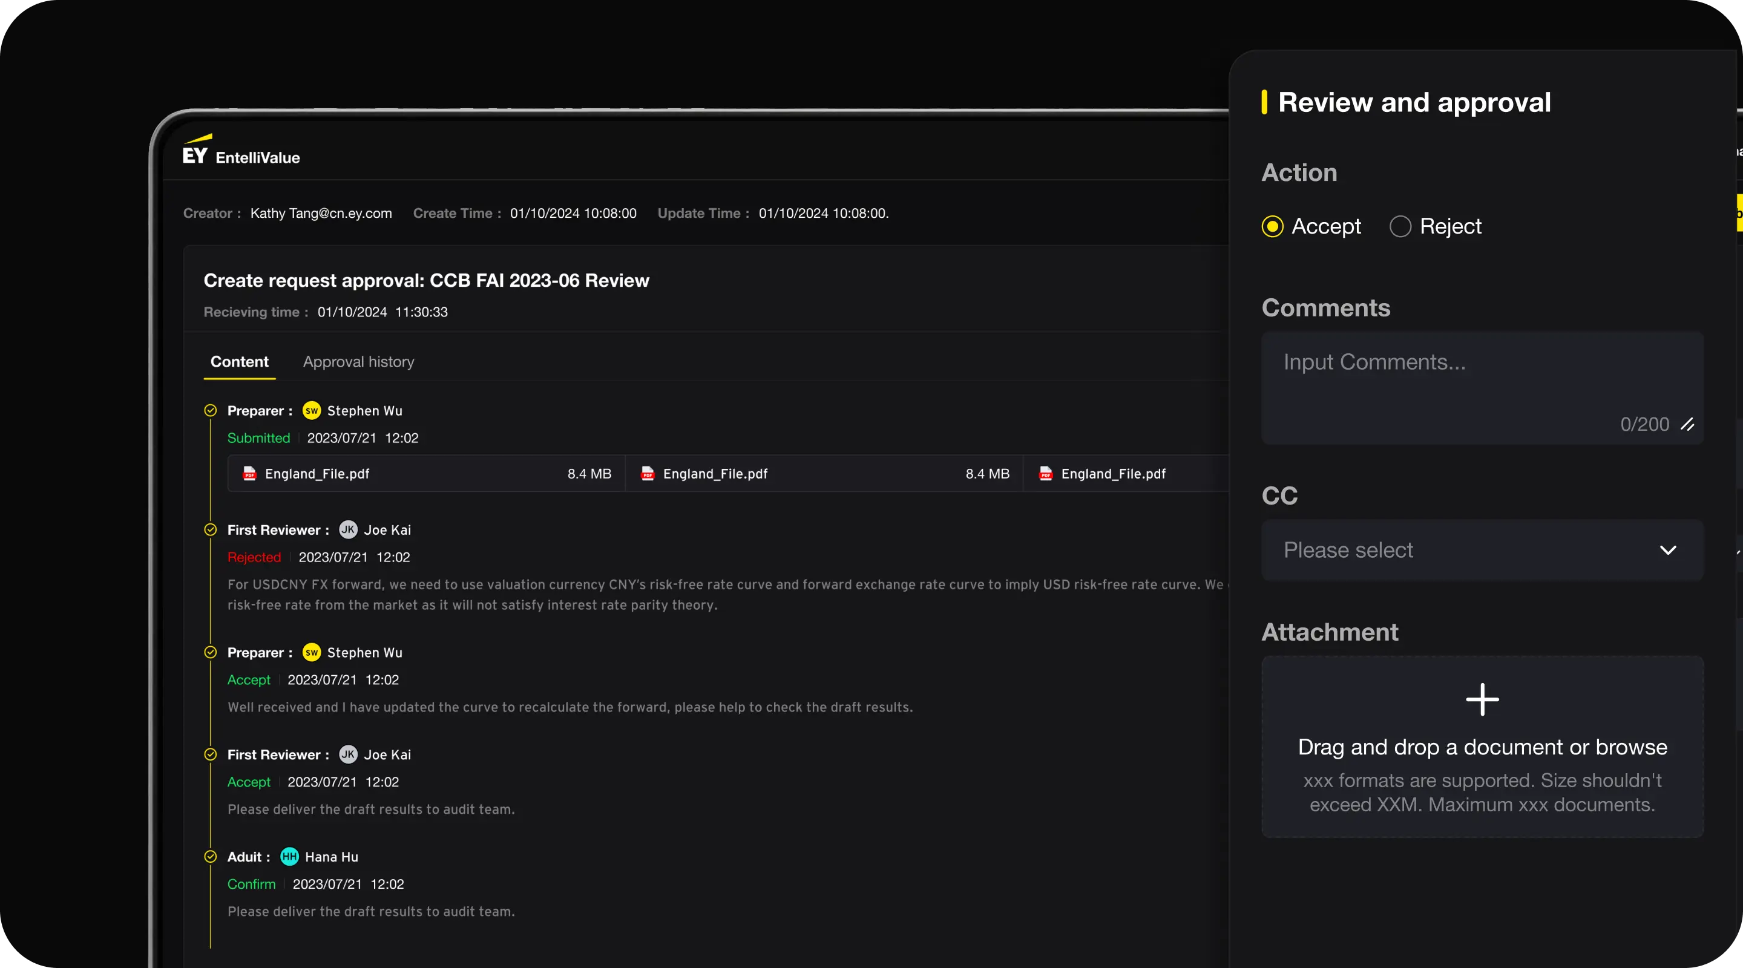This screenshot has width=1743, height=968.
Task: Click the CC dropdown chevron arrow
Action: pos(1668,550)
